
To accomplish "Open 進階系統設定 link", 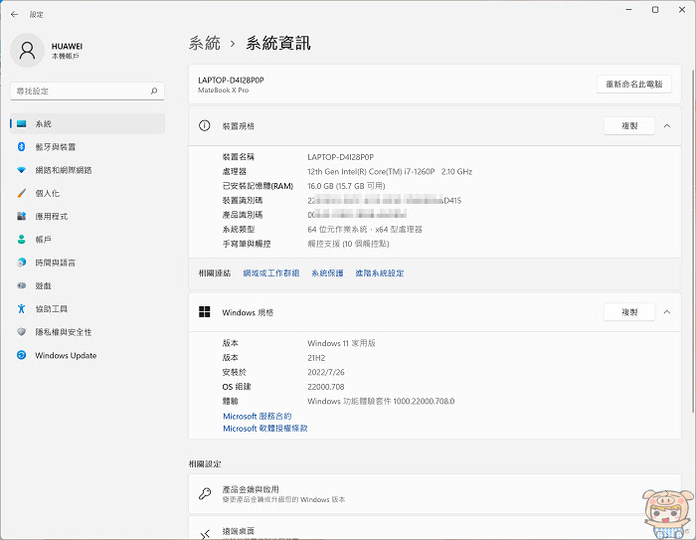I will pos(380,273).
